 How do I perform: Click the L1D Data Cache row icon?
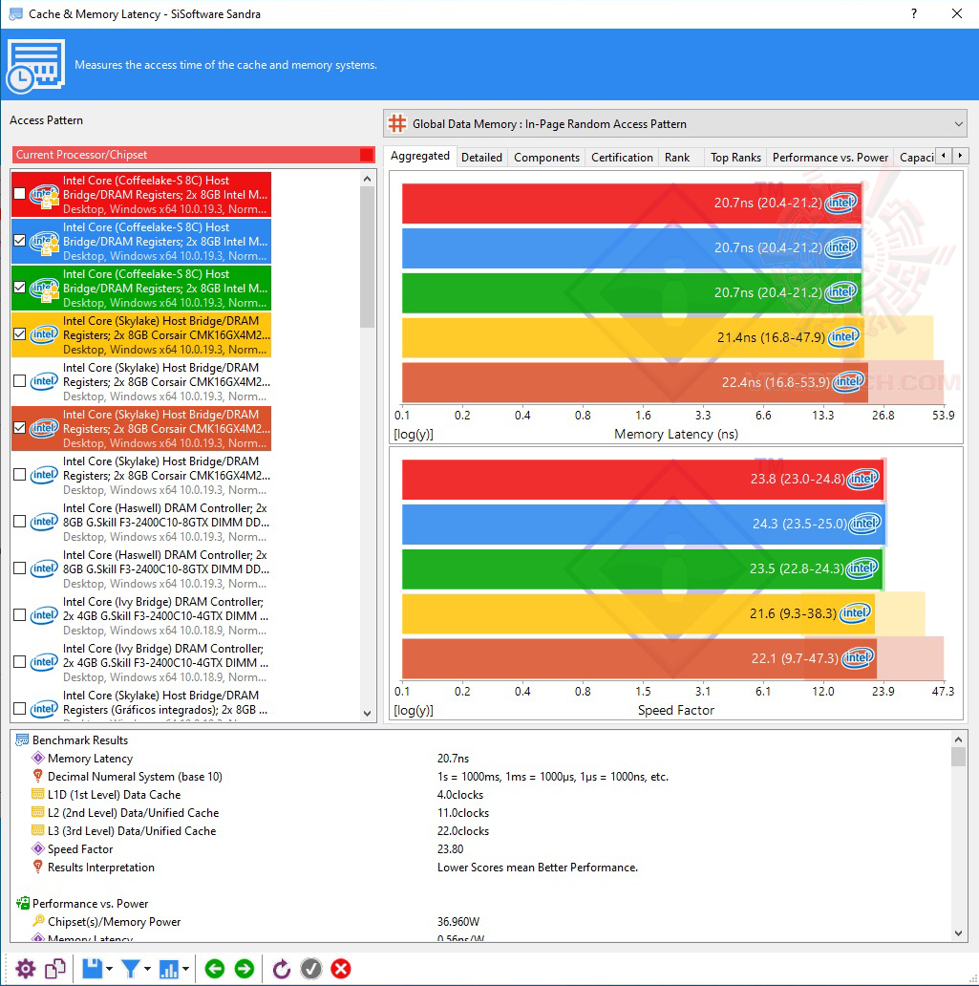[x=37, y=794]
